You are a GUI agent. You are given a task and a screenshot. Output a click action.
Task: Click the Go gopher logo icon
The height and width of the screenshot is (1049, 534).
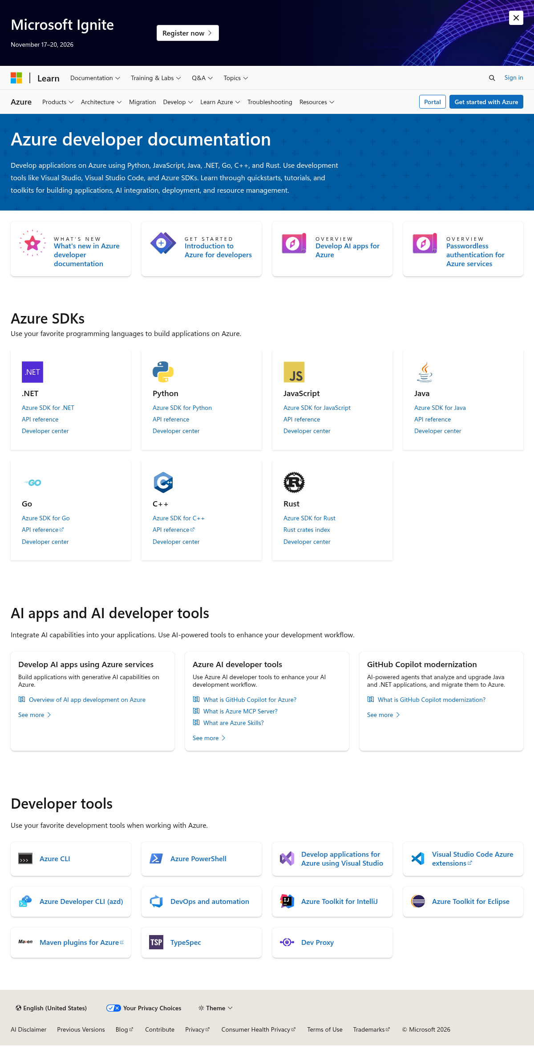click(32, 483)
